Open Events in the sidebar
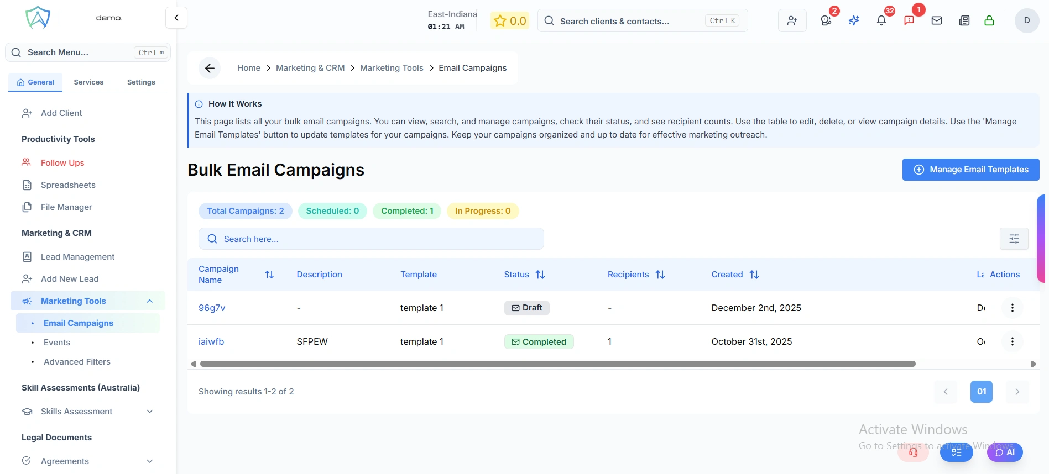This screenshot has height=474, width=1049. coord(57,343)
